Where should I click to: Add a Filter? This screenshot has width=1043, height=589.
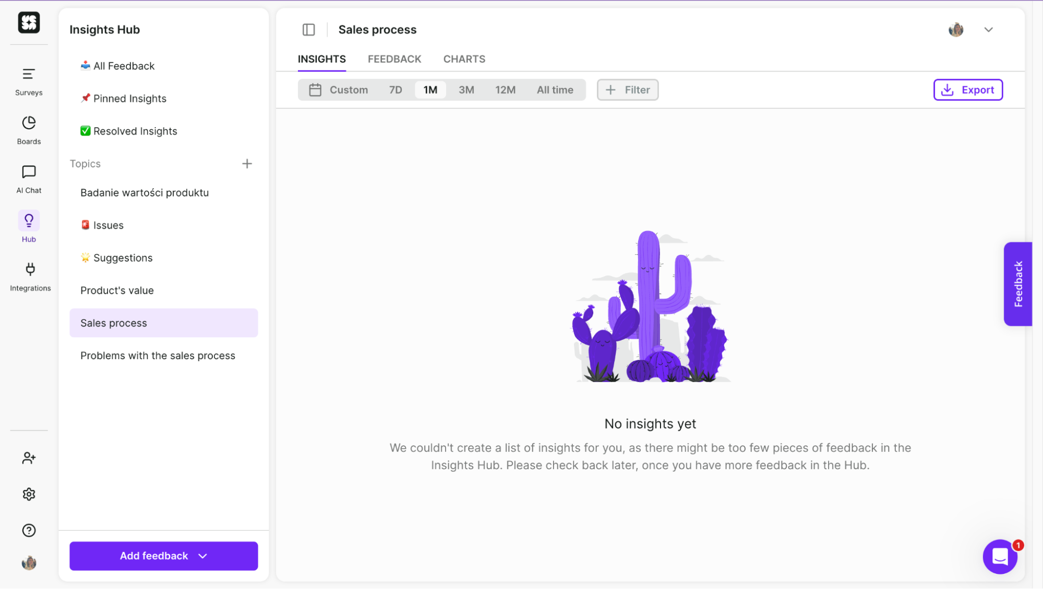click(627, 90)
